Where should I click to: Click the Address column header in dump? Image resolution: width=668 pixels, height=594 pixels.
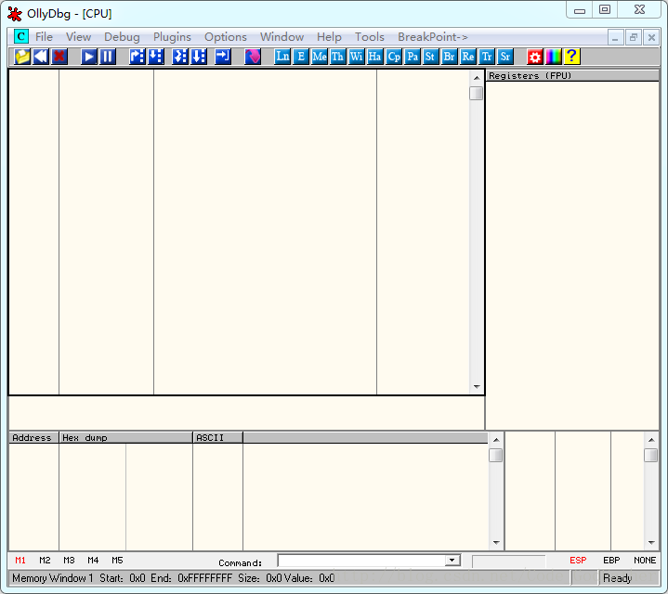(33, 438)
